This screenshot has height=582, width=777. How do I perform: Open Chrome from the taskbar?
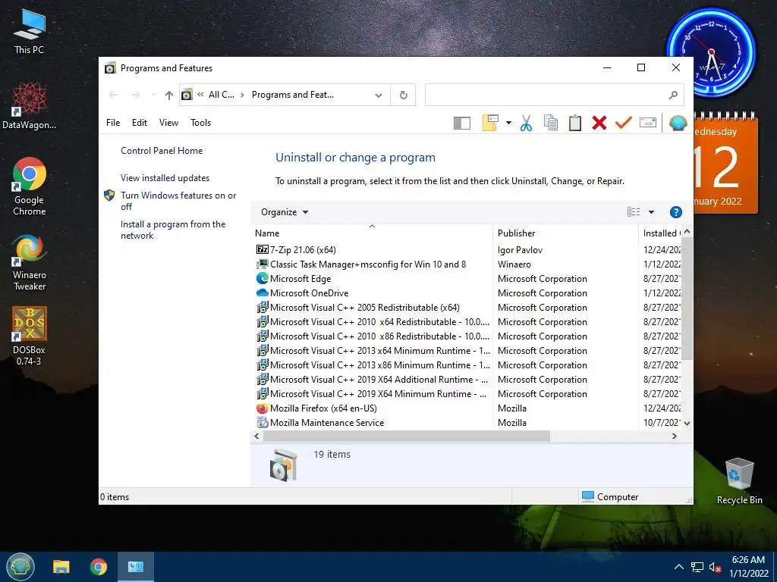coord(99,567)
